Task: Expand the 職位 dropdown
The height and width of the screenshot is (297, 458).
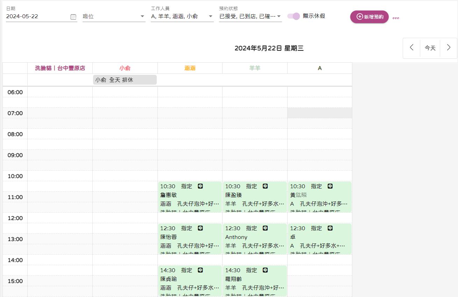Action: click(114, 16)
